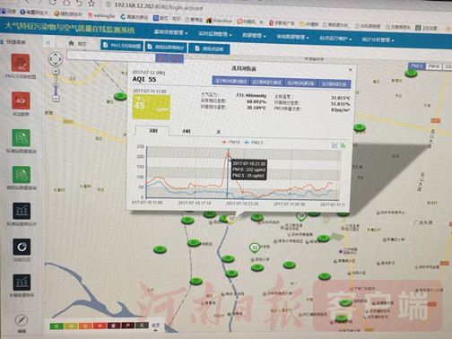The image size is (452, 339).
Task: Click the first blue AQI trend button in popup
Action: [230, 82]
